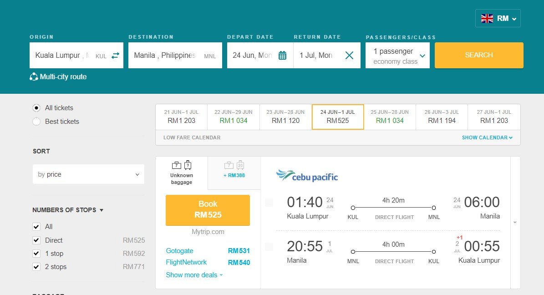Change the 1 Jul return date field
The image size is (544, 295).
point(327,55)
